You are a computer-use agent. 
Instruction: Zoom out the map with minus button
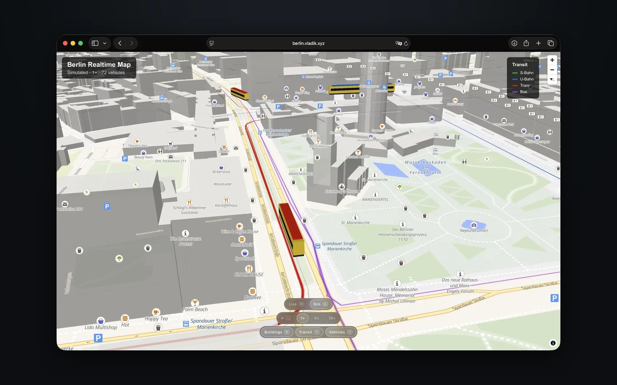(552, 70)
